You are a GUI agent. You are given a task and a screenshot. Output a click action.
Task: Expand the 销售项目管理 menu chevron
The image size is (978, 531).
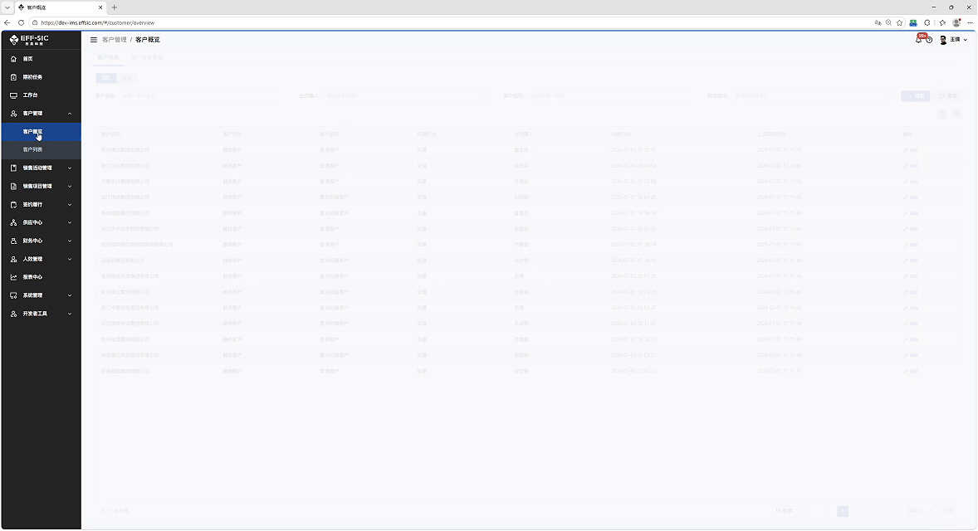[70, 187]
